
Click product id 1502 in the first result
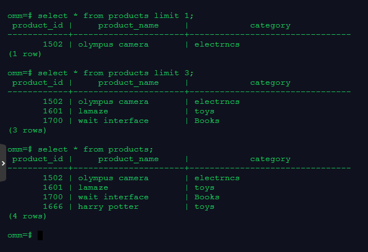52,44
